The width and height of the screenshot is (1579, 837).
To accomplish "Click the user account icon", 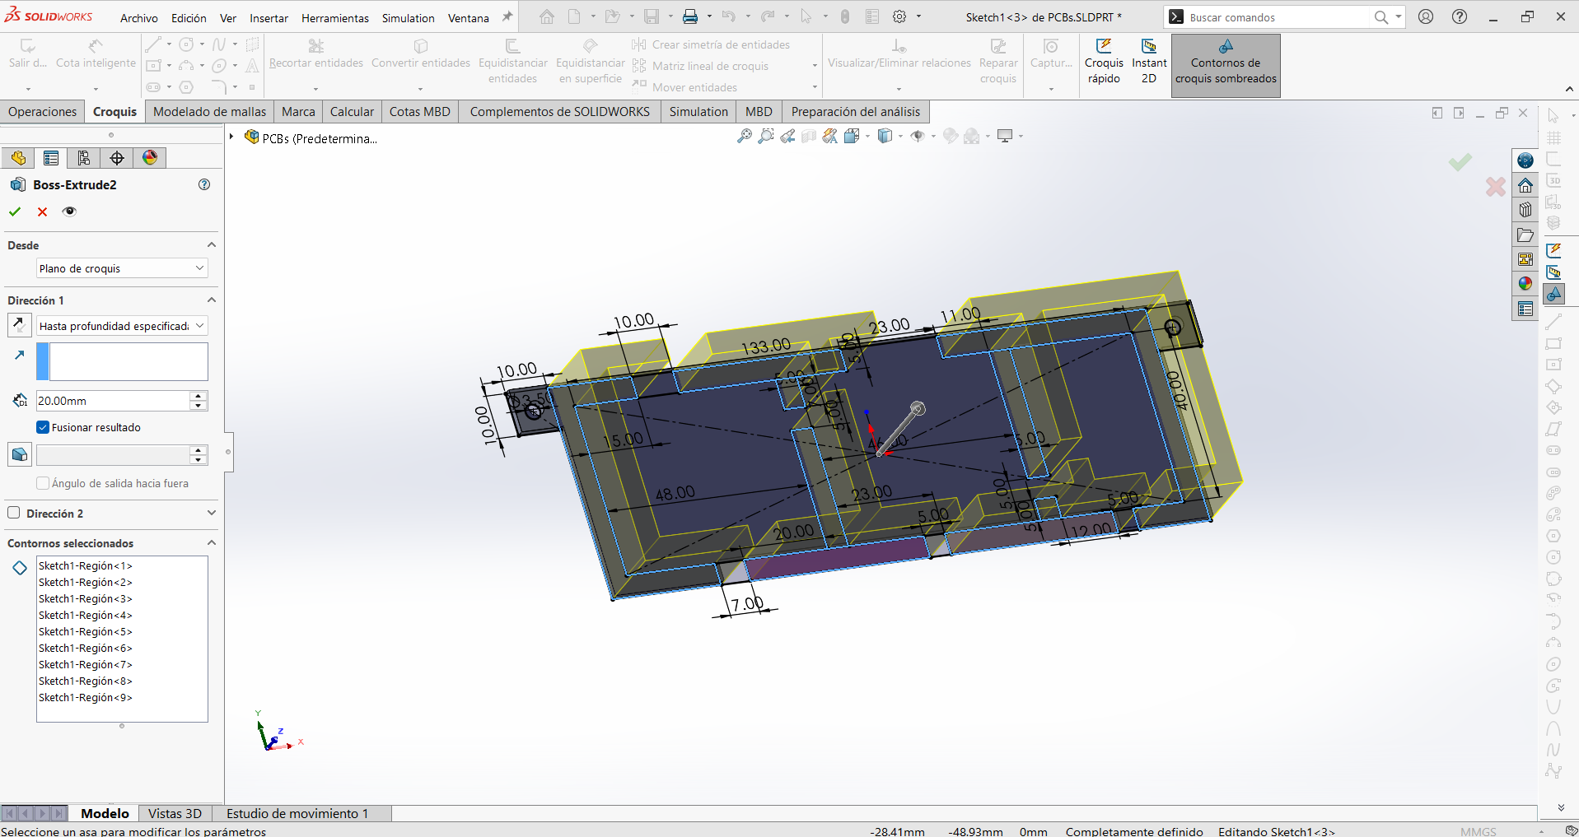I will coord(1426,16).
